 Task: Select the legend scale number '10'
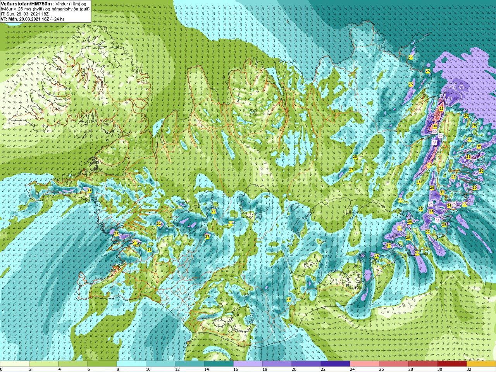(148, 370)
